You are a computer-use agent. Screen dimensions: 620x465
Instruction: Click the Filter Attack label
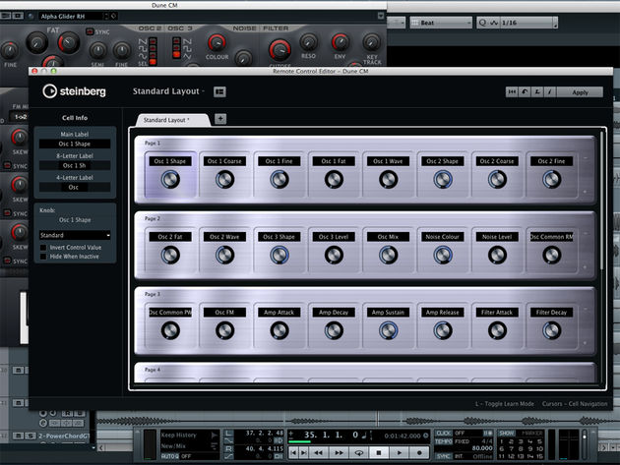tap(497, 312)
